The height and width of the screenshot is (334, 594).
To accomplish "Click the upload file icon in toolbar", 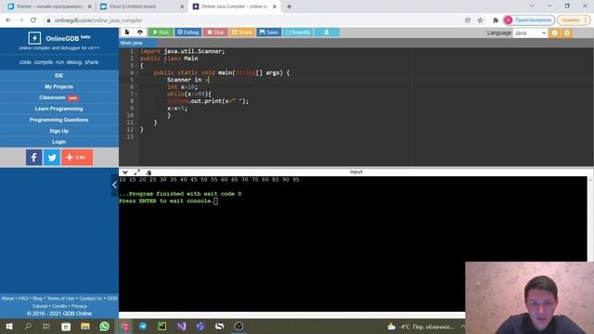I will [x=140, y=32].
